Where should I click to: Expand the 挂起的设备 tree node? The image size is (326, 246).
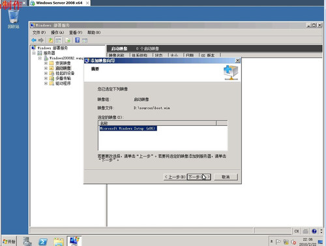(46, 73)
